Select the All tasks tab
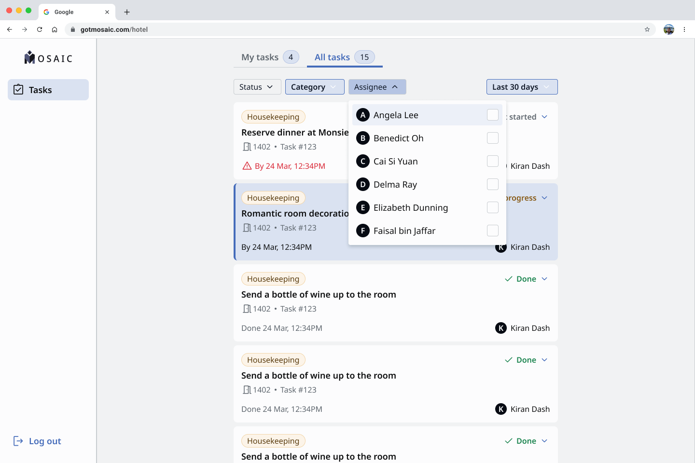695x463 pixels. coord(345,57)
